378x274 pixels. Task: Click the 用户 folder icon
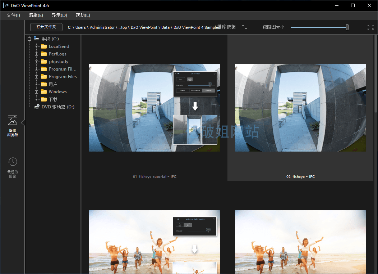coord(44,84)
